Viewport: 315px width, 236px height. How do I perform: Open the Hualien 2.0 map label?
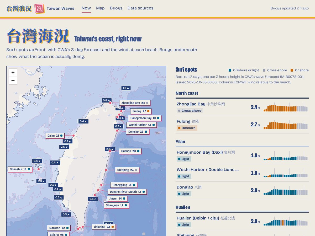(x=130, y=151)
